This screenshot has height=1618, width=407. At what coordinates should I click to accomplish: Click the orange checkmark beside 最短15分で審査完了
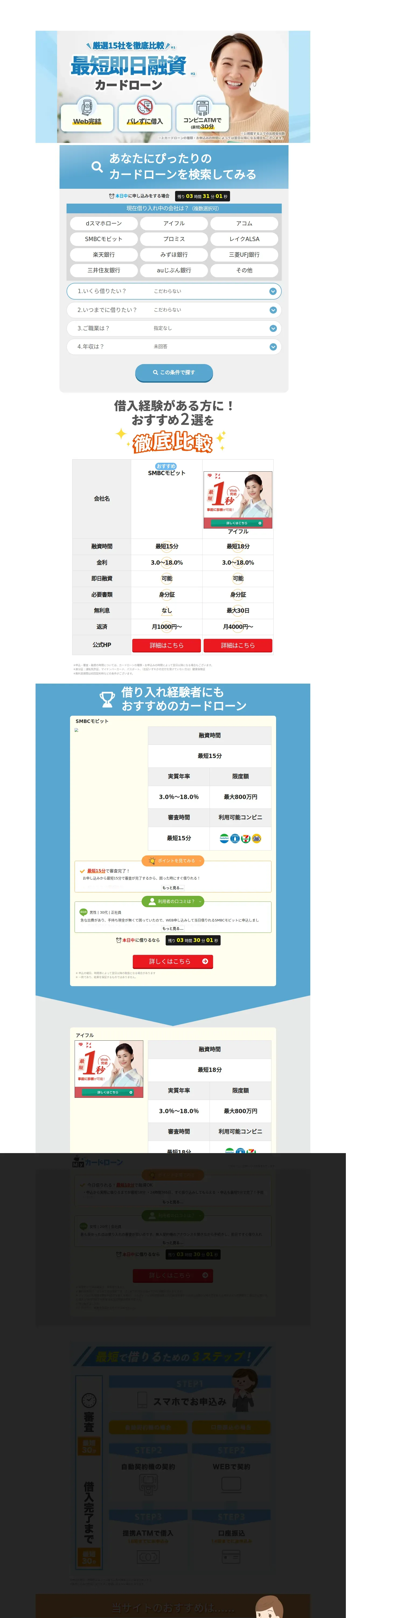[82, 871]
